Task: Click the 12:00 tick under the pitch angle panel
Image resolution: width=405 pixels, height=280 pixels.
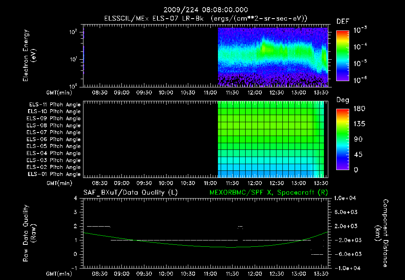Action: coord(254,184)
